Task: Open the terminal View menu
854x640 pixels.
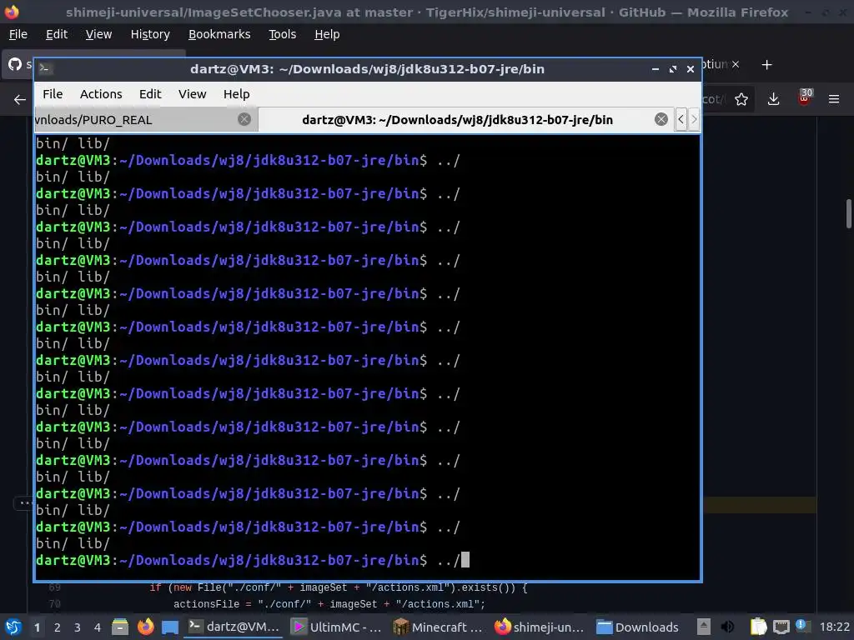Action: coord(193,94)
